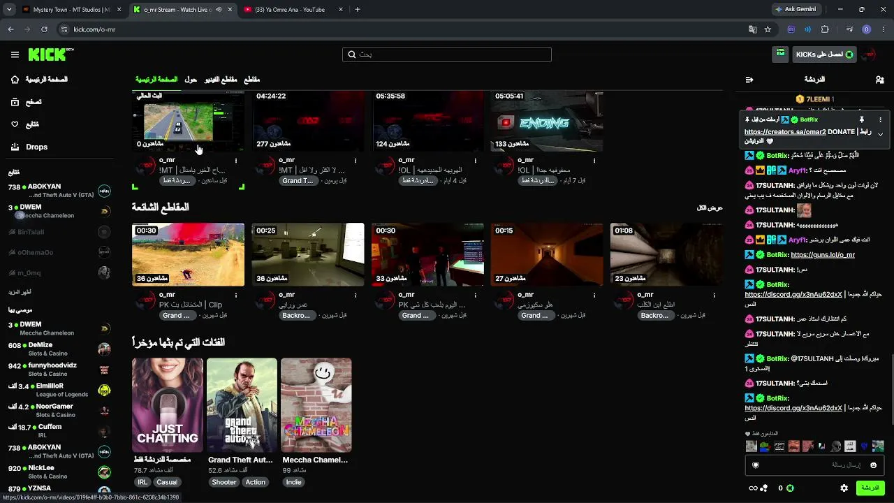Click the IRL tag under Just Chatting
The image size is (894, 503).
coord(142,482)
